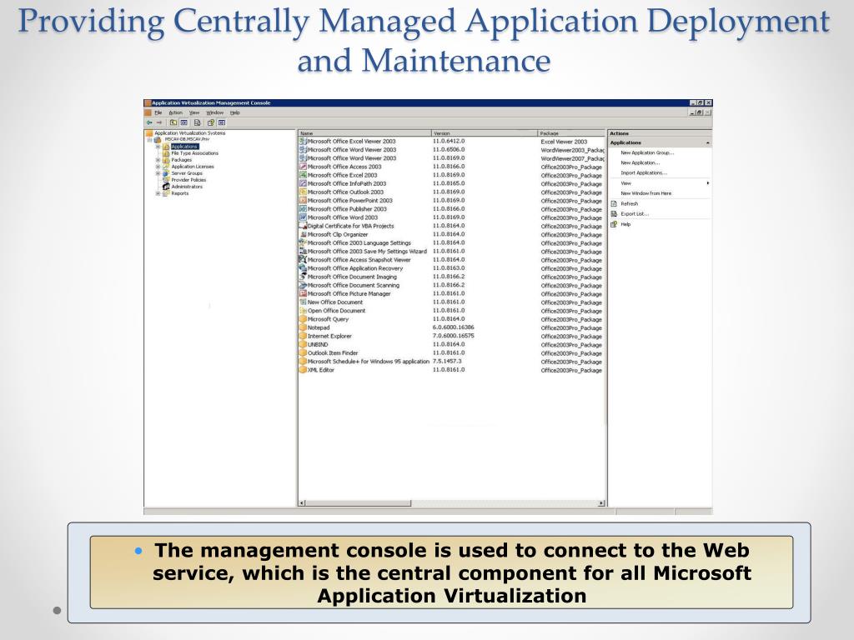Select Provider Policies in the tree
Viewport: 854px width, 640px height.
(188, 180)
